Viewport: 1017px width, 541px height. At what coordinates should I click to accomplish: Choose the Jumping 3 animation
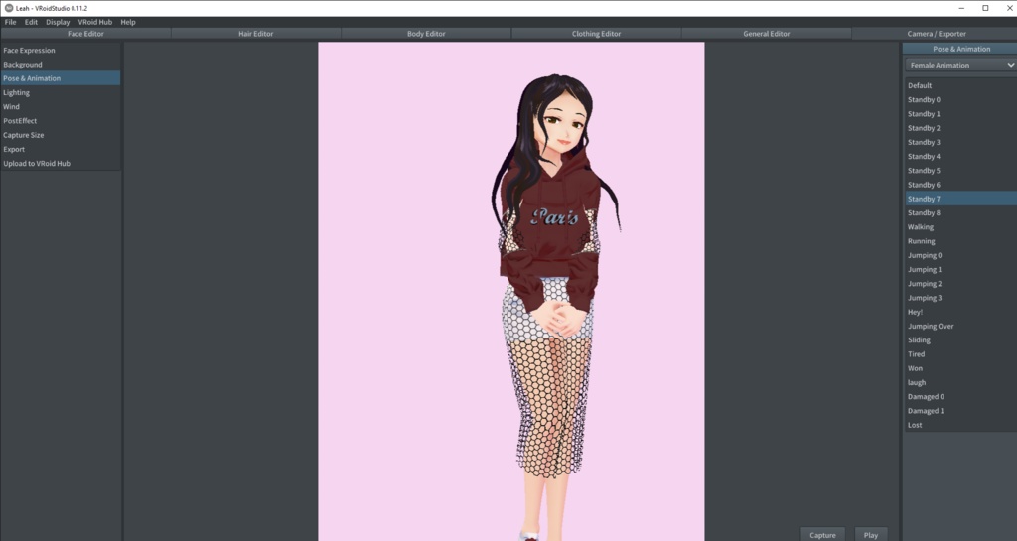960,298
